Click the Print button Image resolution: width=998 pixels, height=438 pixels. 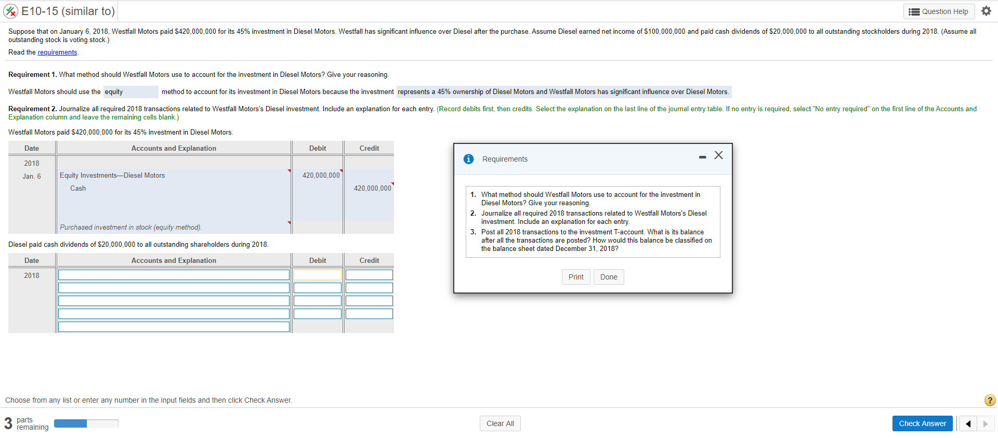576,277
